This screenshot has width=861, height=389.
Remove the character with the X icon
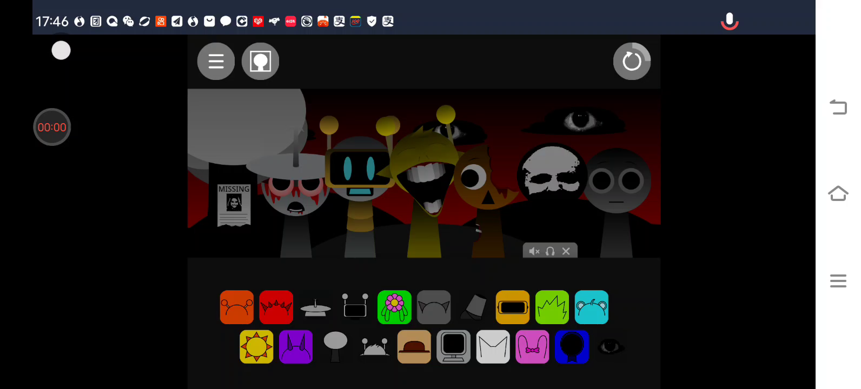point(566,251)
